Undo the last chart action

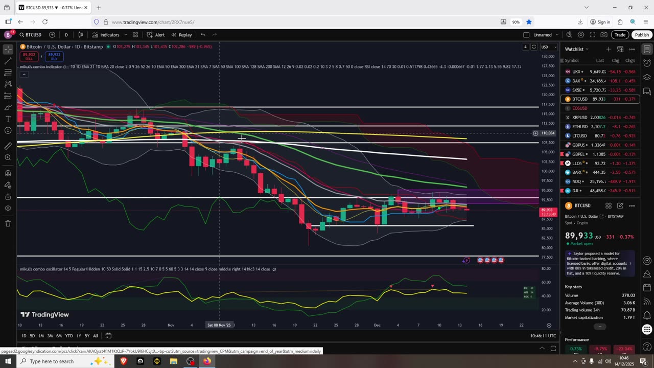pyautogui.click(x=203, y=35)
